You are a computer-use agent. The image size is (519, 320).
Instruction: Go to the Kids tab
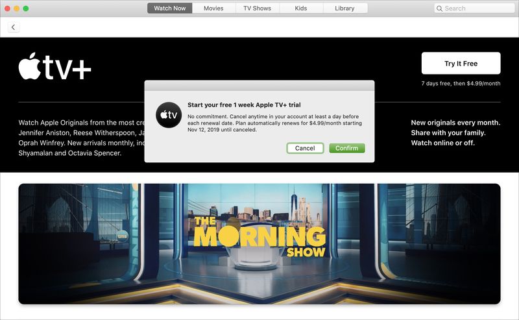301,8
